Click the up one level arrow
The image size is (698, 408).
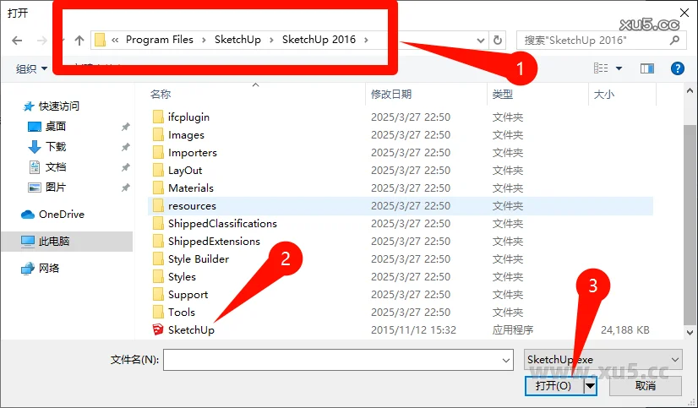[79, 40]
